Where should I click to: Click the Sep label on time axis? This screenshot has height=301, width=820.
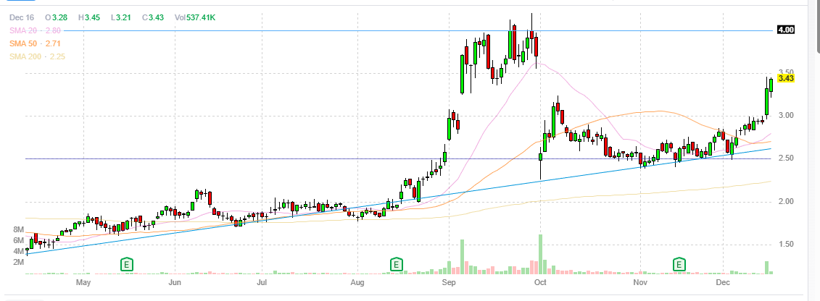pos(449,283)
